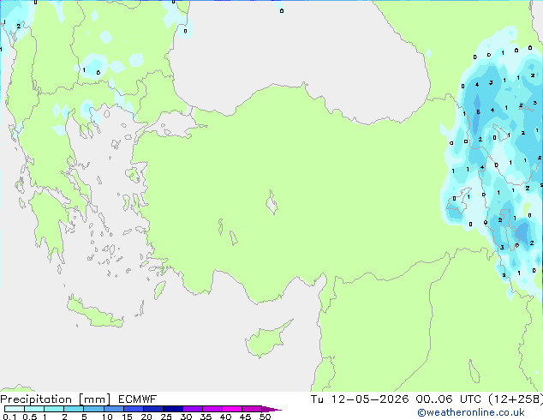Click the '25' legend value label
543x420 pixels.
(166, 417)
